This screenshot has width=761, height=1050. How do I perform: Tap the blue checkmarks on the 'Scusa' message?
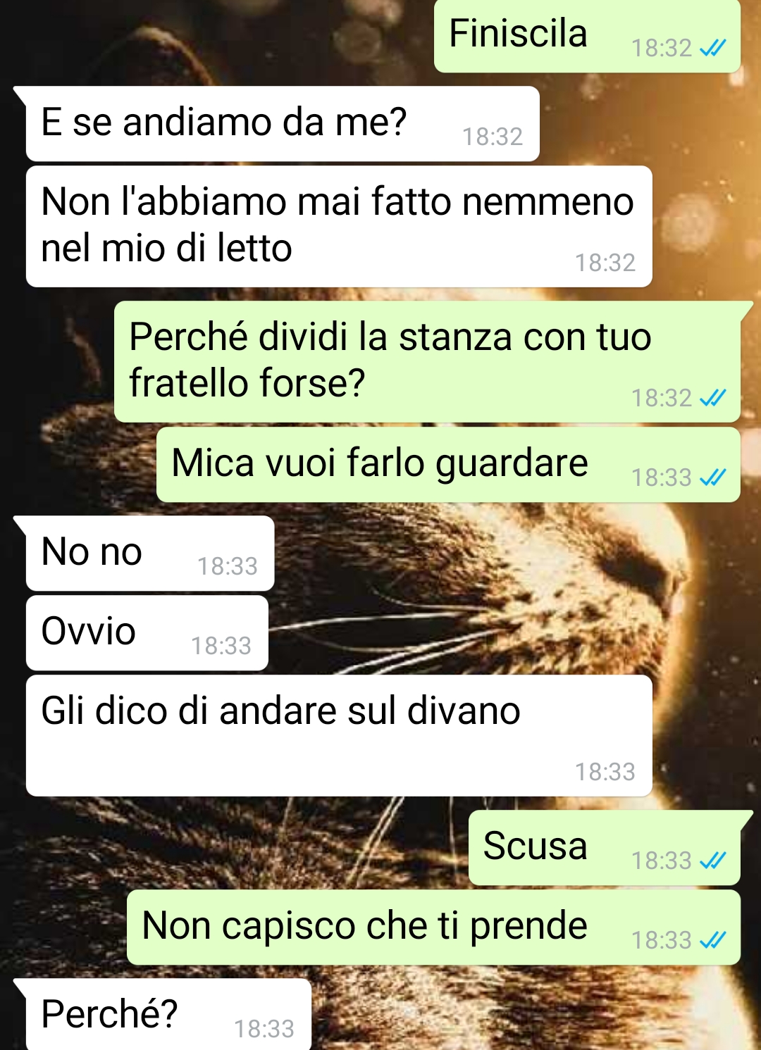(712, 860)
